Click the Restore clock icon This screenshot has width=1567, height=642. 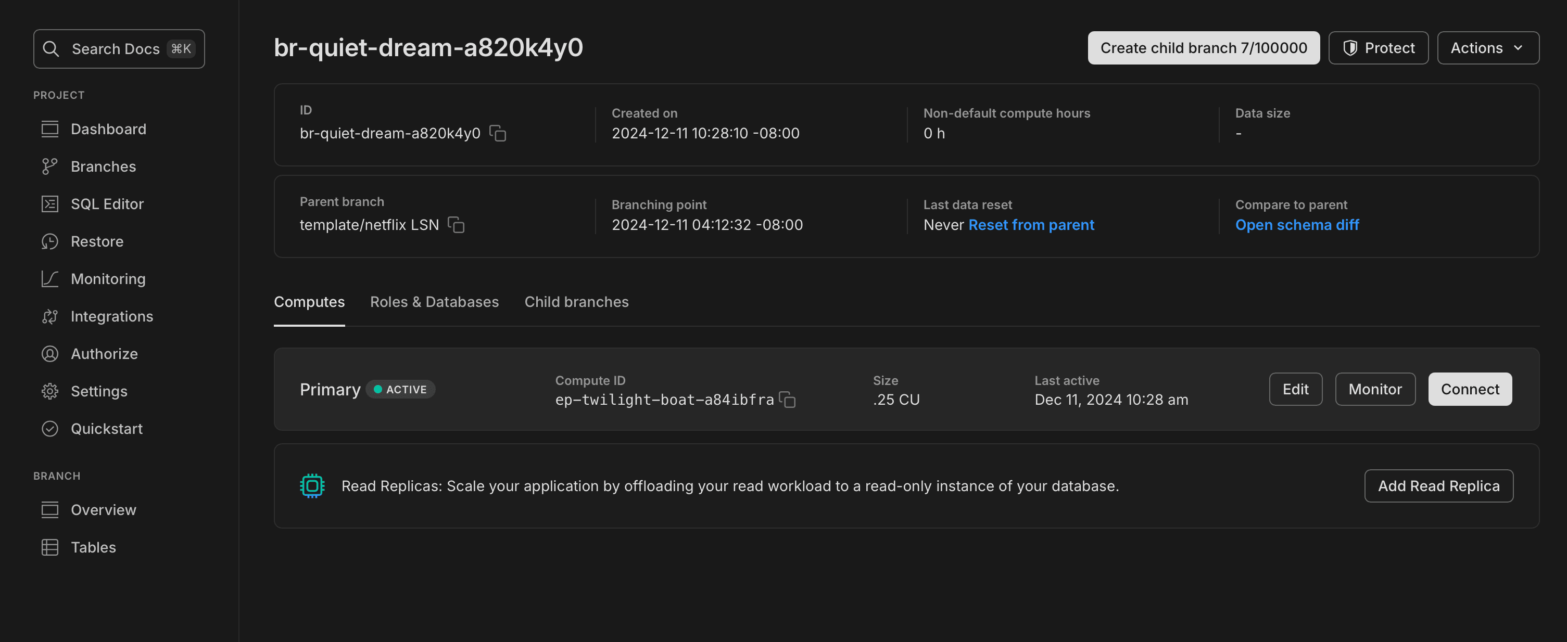[x=49, y=241]
